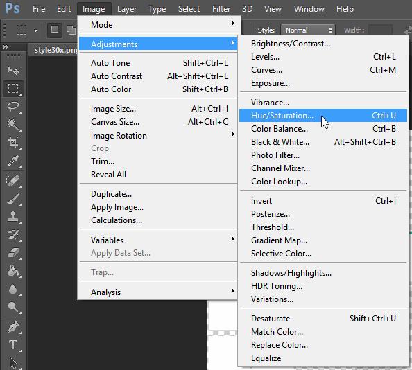Toggle New Selection mode button
Image resolution: width=412 pixels, height=370 pixels.
pyautogui.click(x=55, y=30)
